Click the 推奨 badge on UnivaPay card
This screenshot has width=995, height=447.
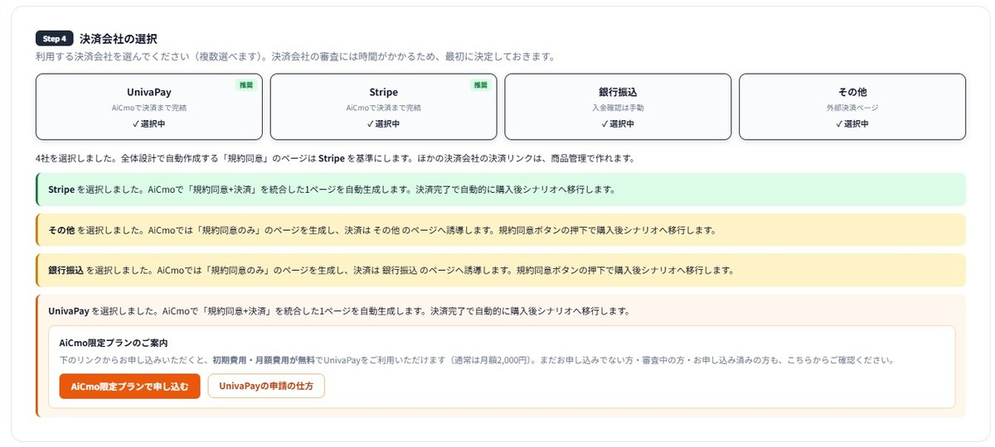246,84
